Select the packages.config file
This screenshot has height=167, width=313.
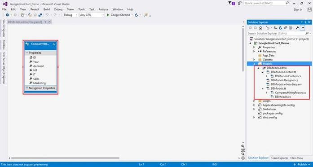273,113
